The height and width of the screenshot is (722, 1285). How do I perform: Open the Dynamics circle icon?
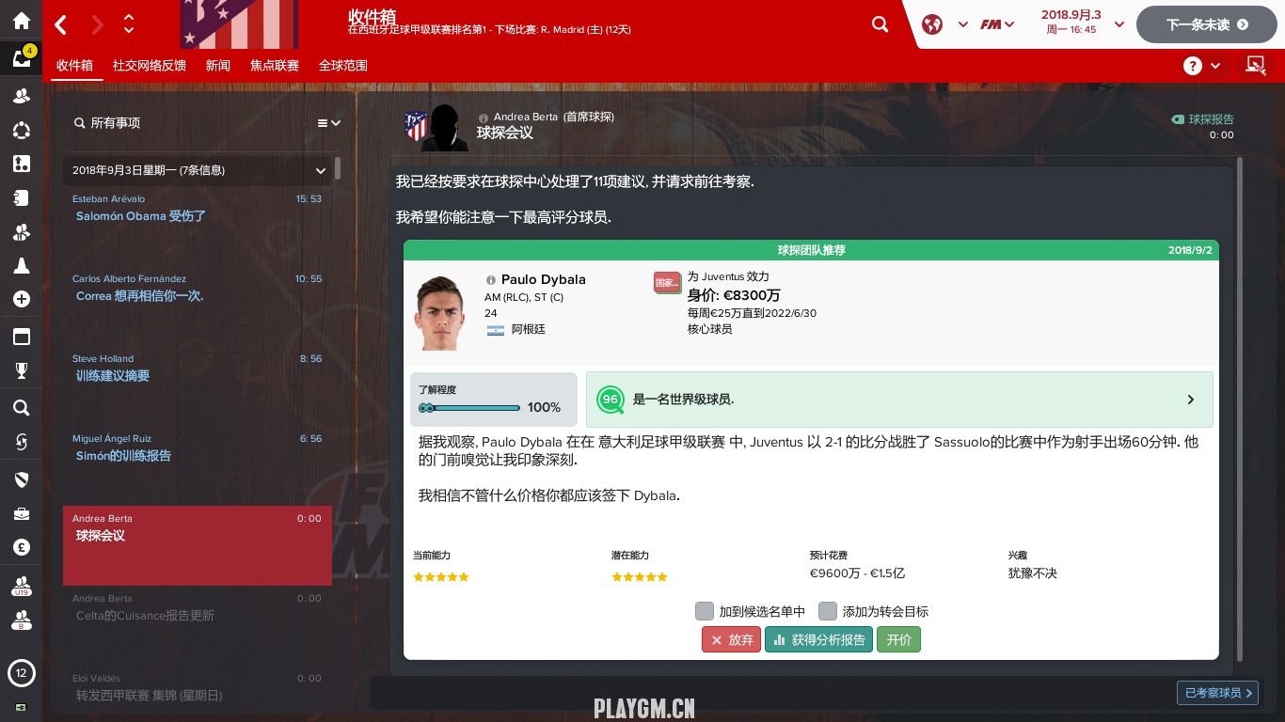pyautogui.click(x=21, y=131)
